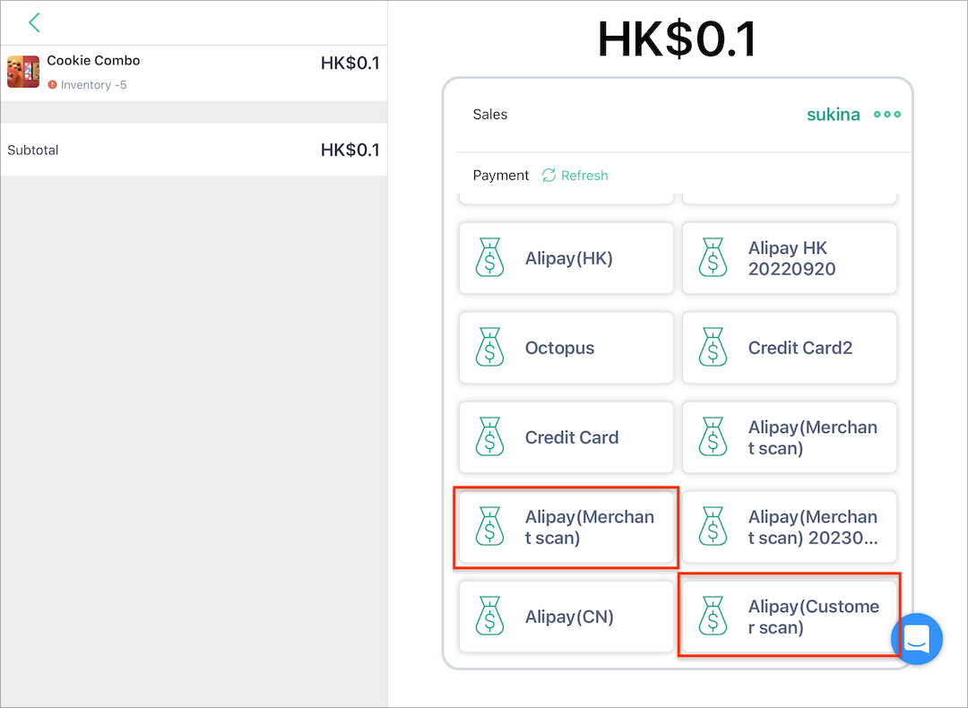Click the red inventory warning icon
The image size is (968, 708).
53,84
